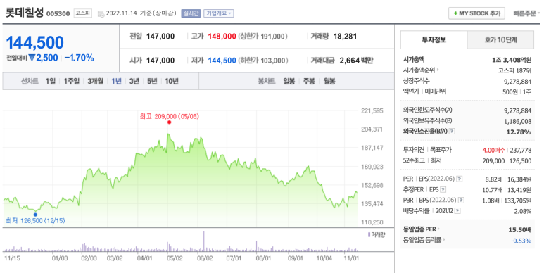Viewport: 544px width, 273px height.
Task: Click the 실시간 button
Action: 191,13
